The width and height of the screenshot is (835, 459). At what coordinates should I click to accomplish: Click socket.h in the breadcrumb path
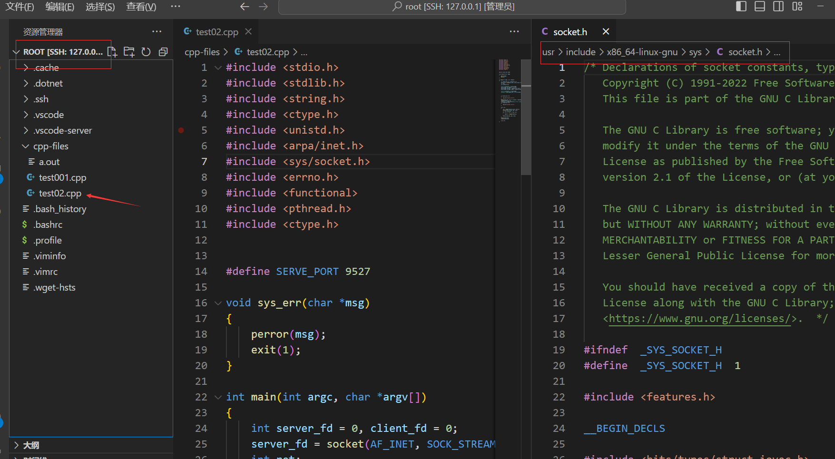click(x=745, y=52)
